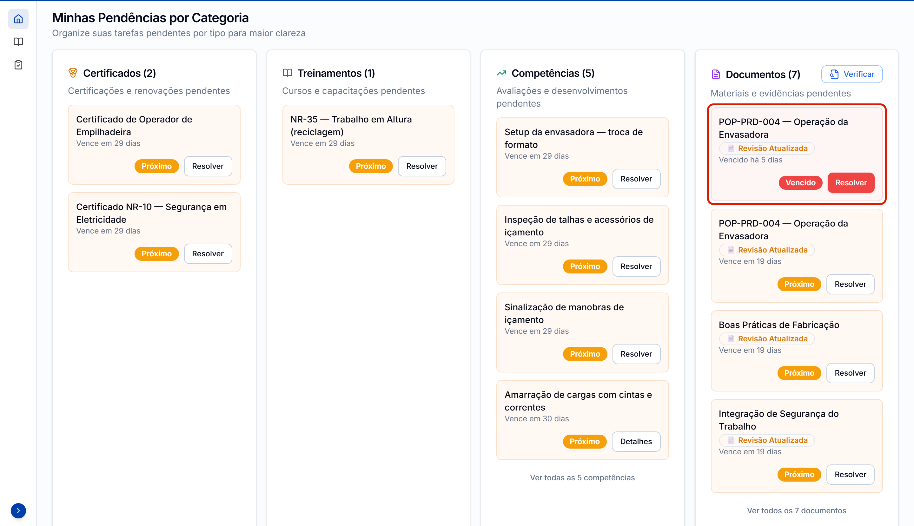Open Detalhes for Amarração de cargas
914x526 pixels.
pyautogui.click(x=636, y=442)
